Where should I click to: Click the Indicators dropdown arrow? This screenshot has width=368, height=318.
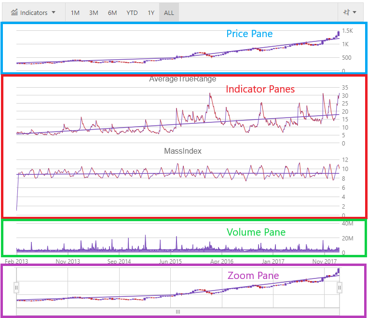pos(53,13)
